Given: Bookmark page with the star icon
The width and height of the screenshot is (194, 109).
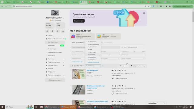Looking at the screenshot, I should (149, 6).
